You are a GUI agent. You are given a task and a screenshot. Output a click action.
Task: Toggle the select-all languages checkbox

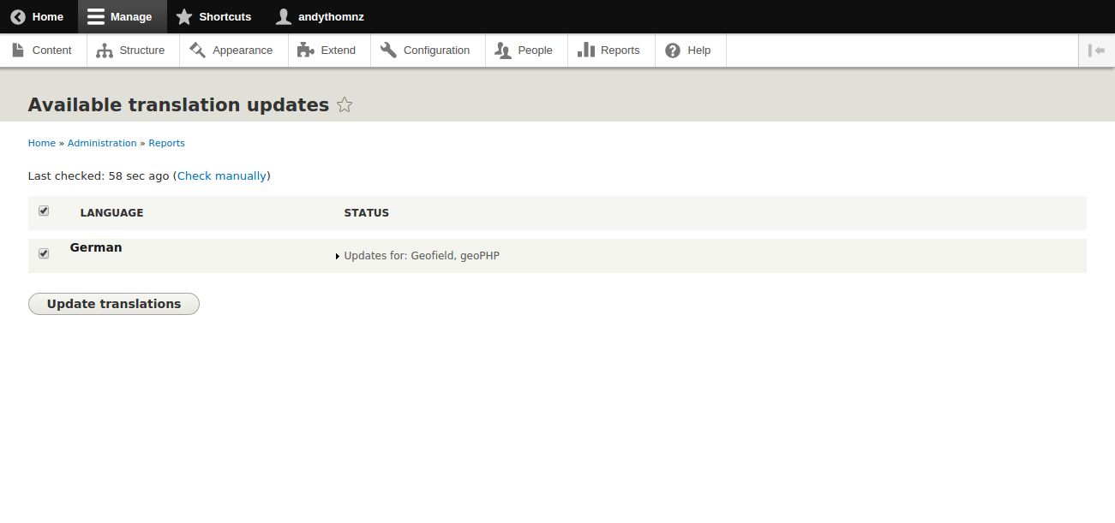(x=44, y=211)
